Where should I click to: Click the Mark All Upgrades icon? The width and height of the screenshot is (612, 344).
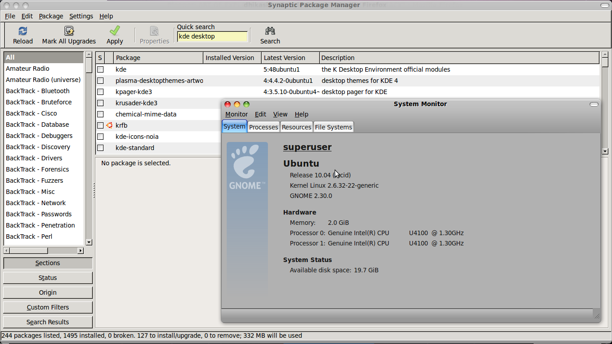coord(69,31)
